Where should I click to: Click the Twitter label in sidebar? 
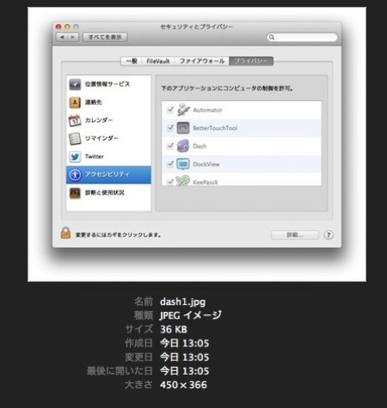[x=95, y=156]
